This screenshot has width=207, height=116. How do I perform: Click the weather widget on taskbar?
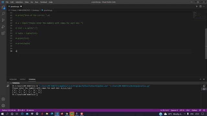click(x=173, y=114)
